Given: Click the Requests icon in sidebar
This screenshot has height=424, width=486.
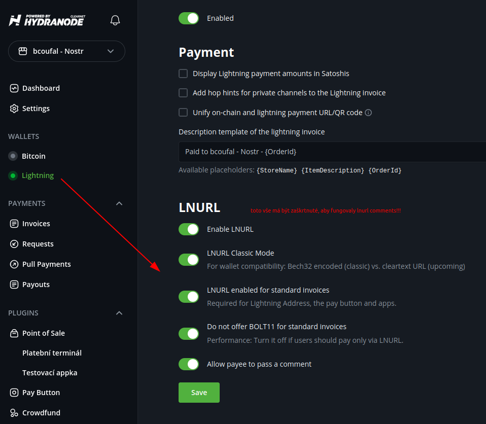Looking at the screenshot, I should tap(14, 244).
